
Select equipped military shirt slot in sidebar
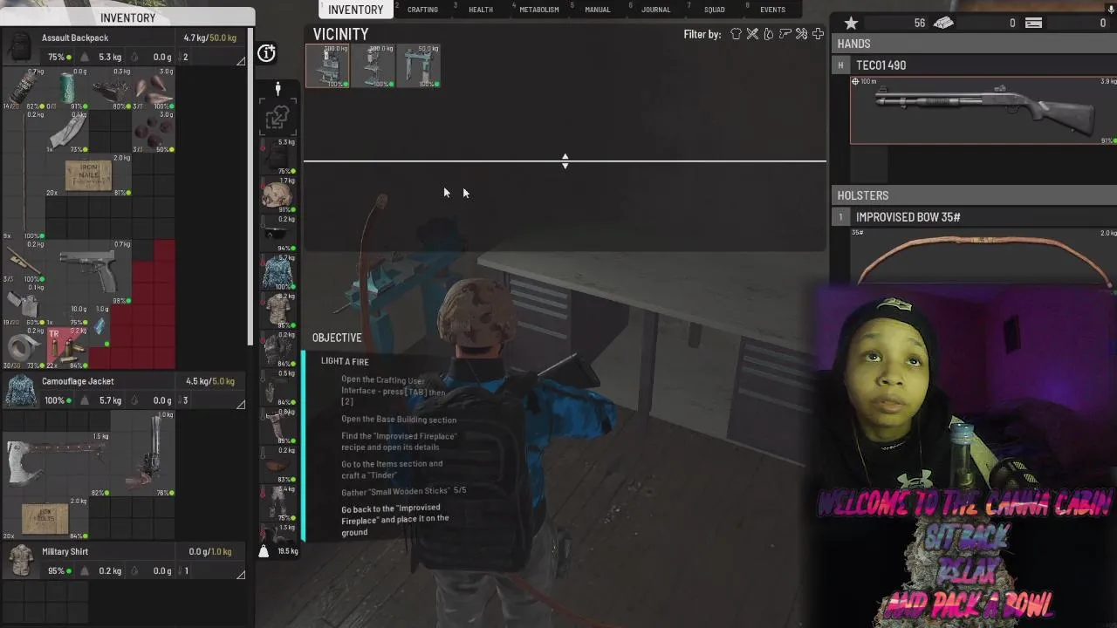coord(278,311)
